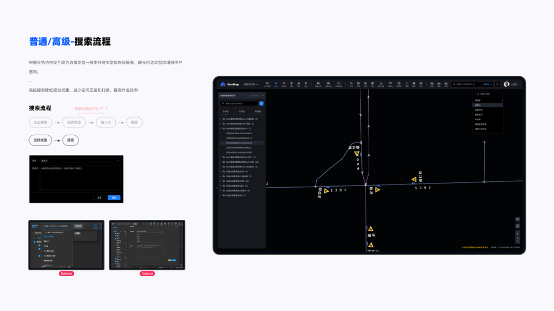Click the play circle toolbar icon

pyautogui.click(x=421, y=83)
